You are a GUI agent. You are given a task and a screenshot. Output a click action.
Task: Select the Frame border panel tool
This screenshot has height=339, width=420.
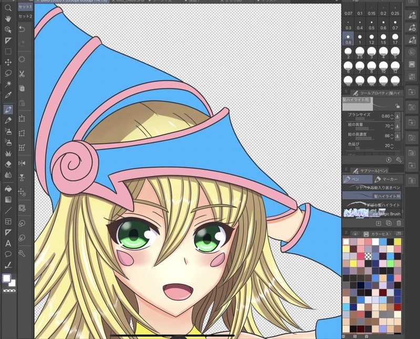click(8, 222)
